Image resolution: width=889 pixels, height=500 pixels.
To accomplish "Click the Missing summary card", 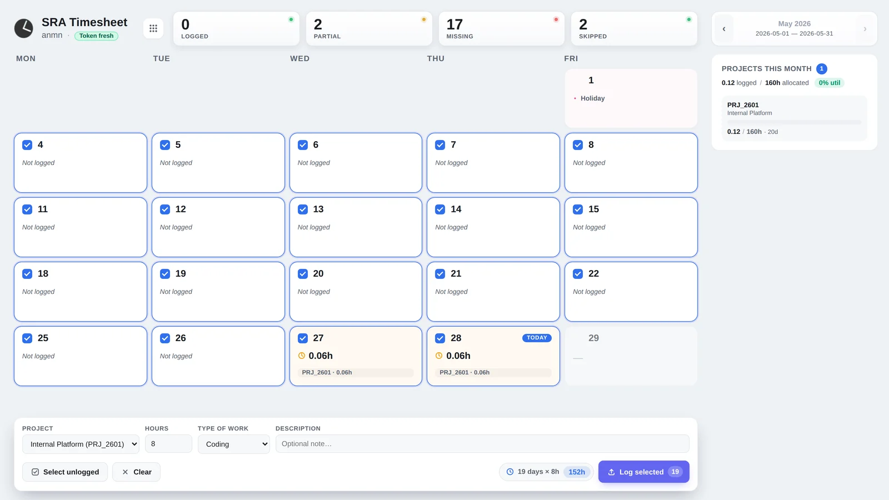I will pyautogui.click(x=502, y=29).
